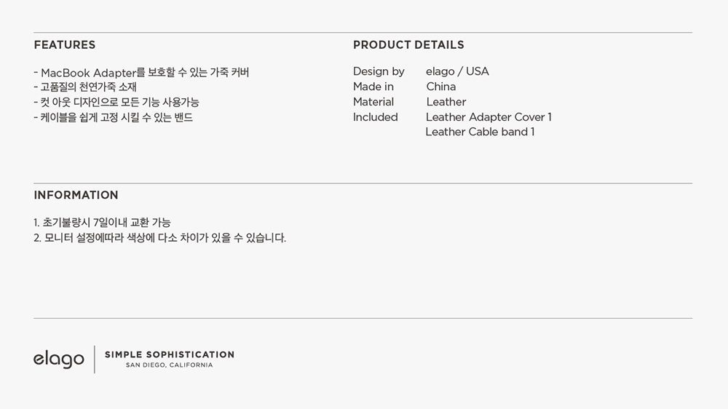Click the SAN DIEGO, CALIFORNIA text

(x=170, y=365)
